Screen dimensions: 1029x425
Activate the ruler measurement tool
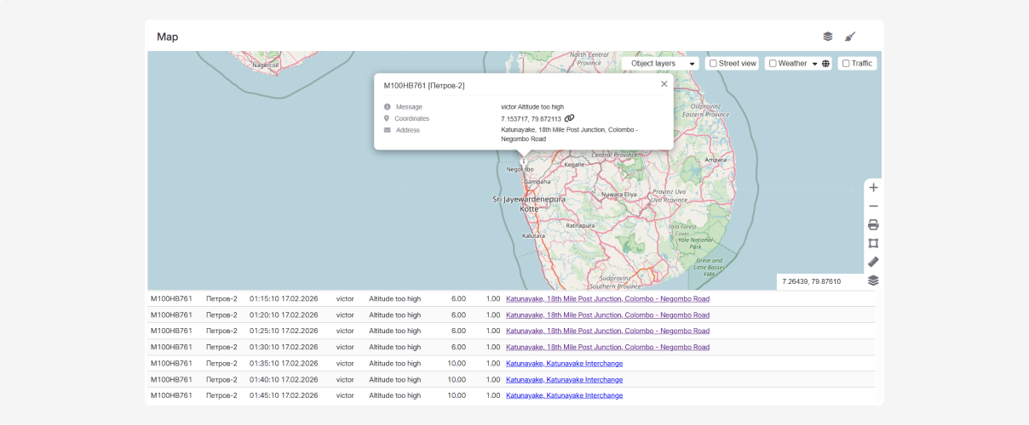[873, 262]
